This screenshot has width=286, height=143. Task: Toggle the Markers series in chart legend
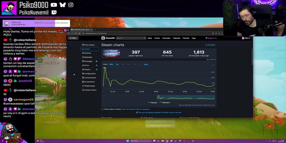point(165,102)
